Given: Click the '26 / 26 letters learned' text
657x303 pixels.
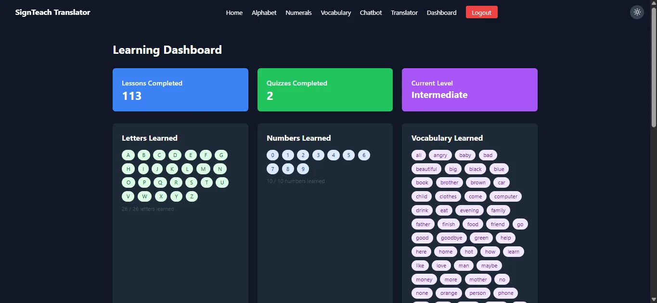Looking at the screenshot, I should click(x=148, y=209).
